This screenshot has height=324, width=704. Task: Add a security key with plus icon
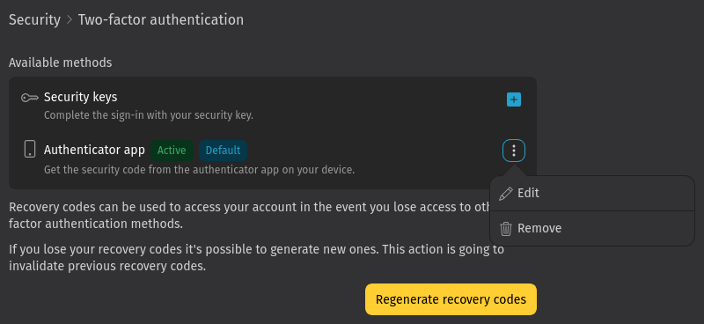[x=514, y=99]
